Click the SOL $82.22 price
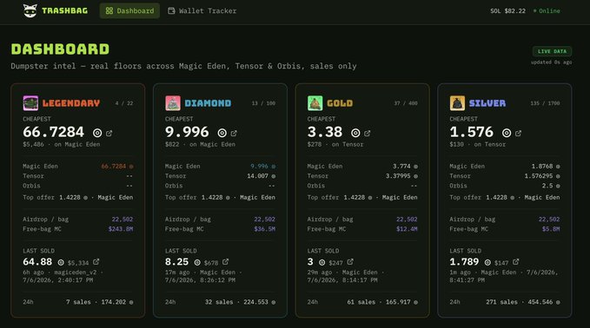590x328 pixels. pos(507,11)
